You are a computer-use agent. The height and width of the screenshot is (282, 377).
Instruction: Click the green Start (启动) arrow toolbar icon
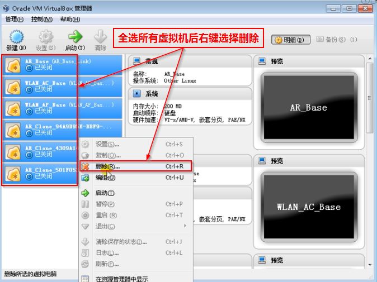[76, 36]
